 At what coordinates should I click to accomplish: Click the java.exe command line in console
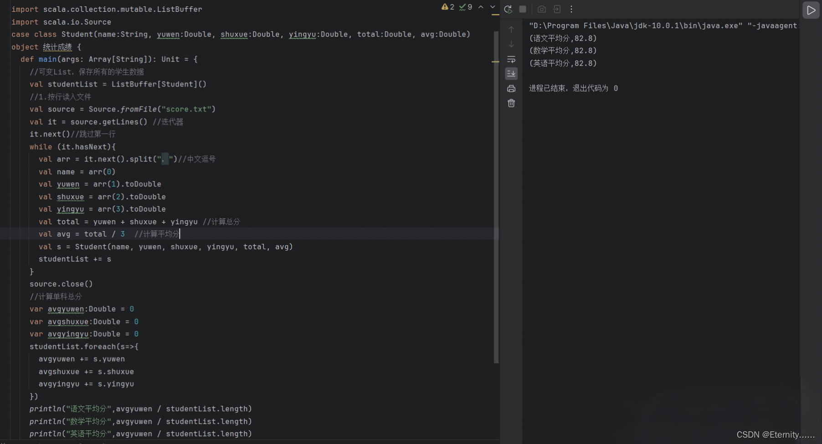663,26
